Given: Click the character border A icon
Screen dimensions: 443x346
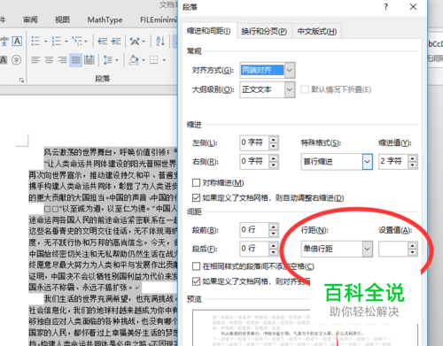Looking at the screenshot, I should (17, 41).
